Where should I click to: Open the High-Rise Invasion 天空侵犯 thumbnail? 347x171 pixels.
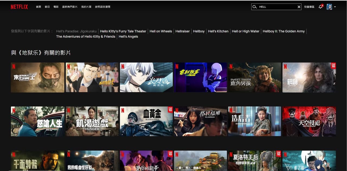tap(309, 121)
